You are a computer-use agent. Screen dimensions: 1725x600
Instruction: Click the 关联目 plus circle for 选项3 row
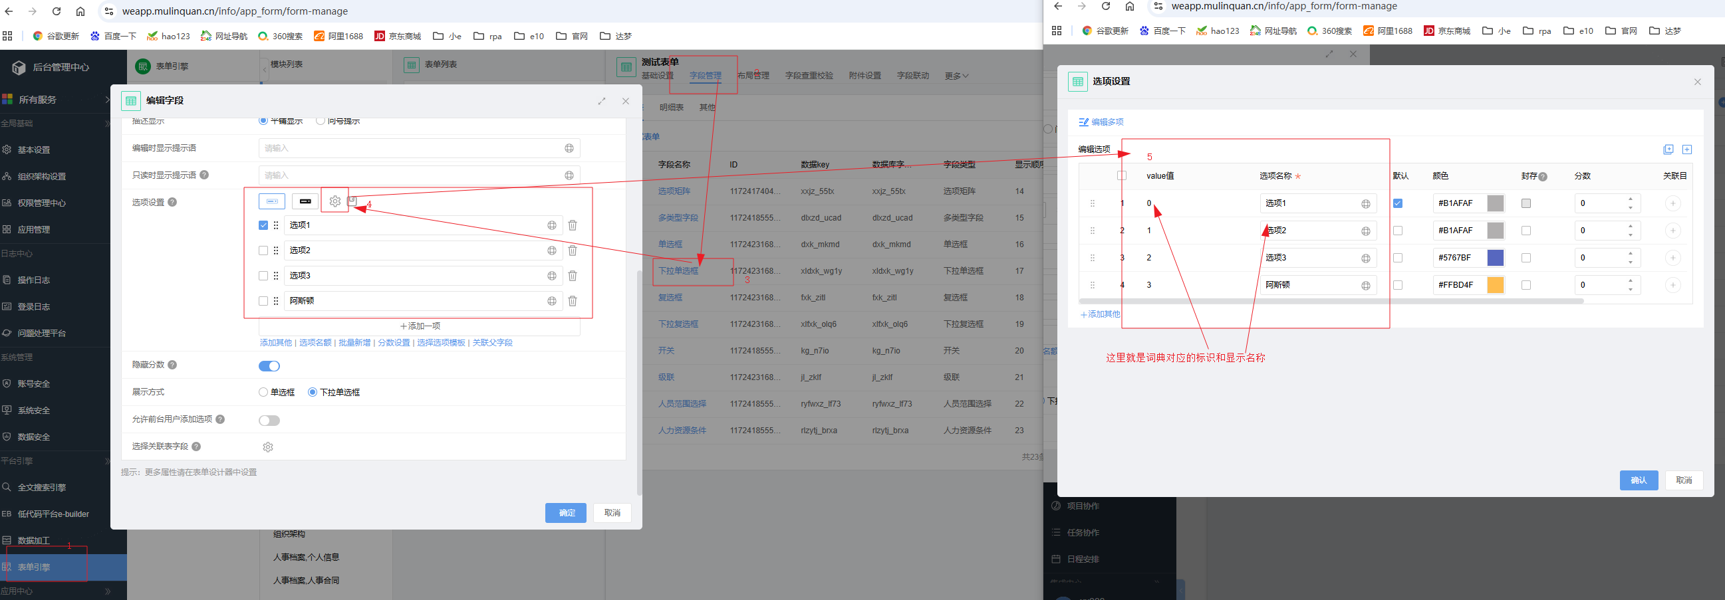pos(1673,258)
